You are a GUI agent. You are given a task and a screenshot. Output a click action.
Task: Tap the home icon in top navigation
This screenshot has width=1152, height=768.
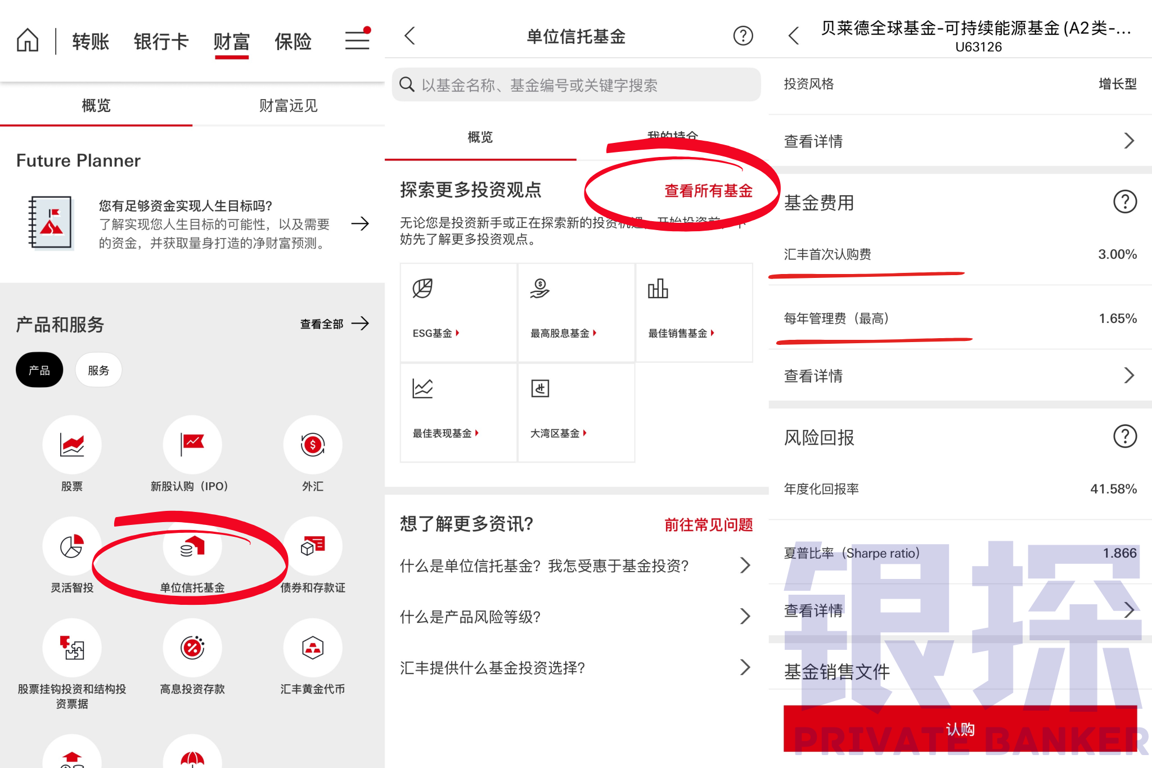coord(28,41)
